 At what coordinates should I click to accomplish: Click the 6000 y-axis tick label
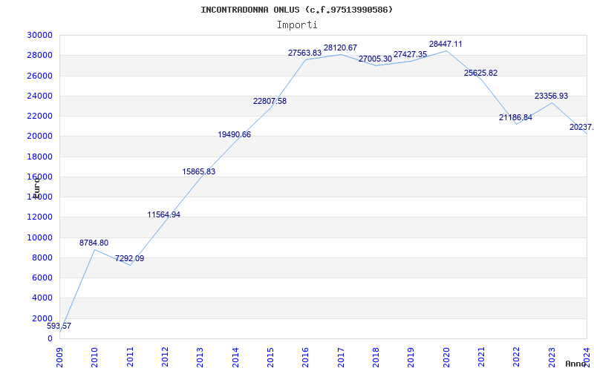coord(42,278)
